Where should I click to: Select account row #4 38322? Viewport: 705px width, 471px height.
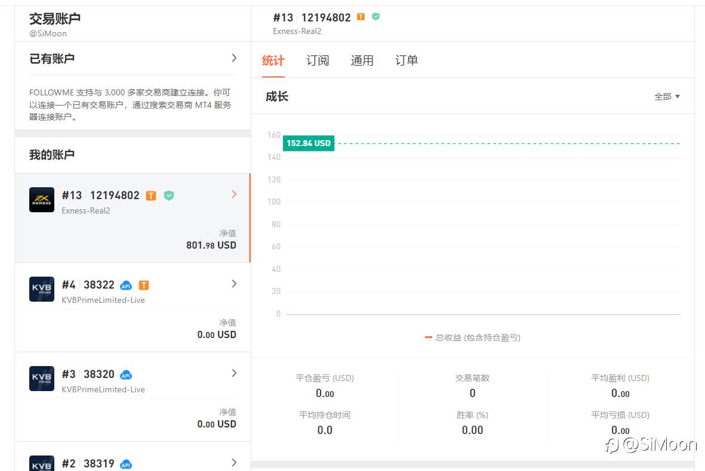coord(133,308)
